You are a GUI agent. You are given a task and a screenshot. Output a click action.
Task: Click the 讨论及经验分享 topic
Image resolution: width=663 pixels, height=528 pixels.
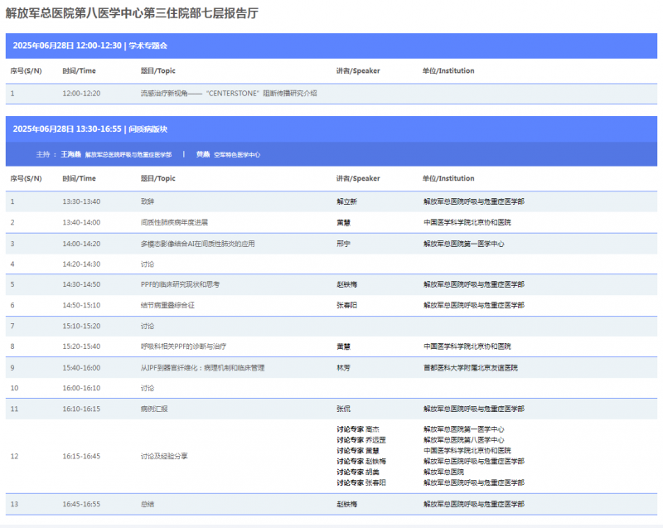point(164,456)
